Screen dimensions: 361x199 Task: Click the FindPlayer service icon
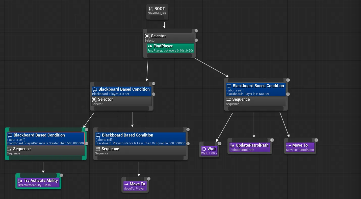coord(150,46)
